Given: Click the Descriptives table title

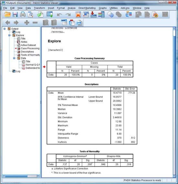Looking at the screenshot, I should (x=92, y=84).
